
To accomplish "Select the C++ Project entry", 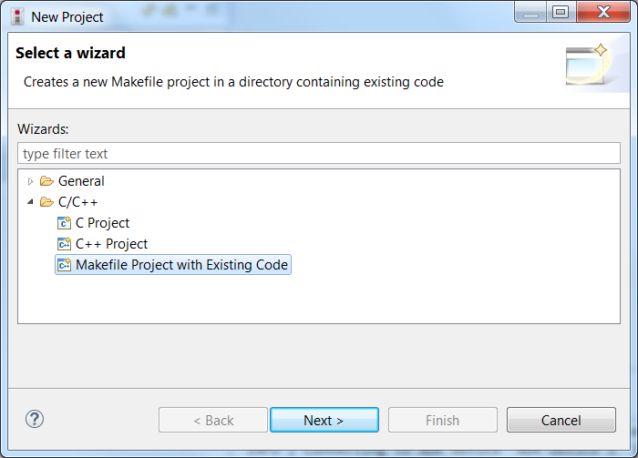I will pos(111,244).
